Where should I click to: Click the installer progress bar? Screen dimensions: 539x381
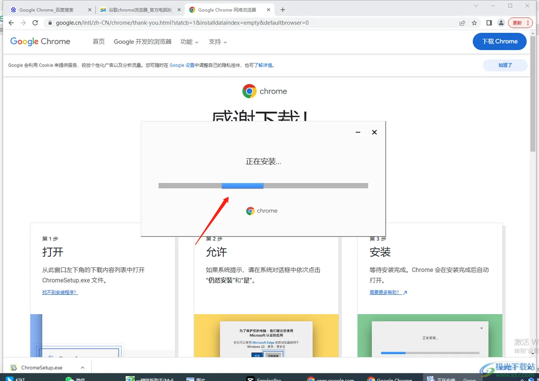coord(263,186)
